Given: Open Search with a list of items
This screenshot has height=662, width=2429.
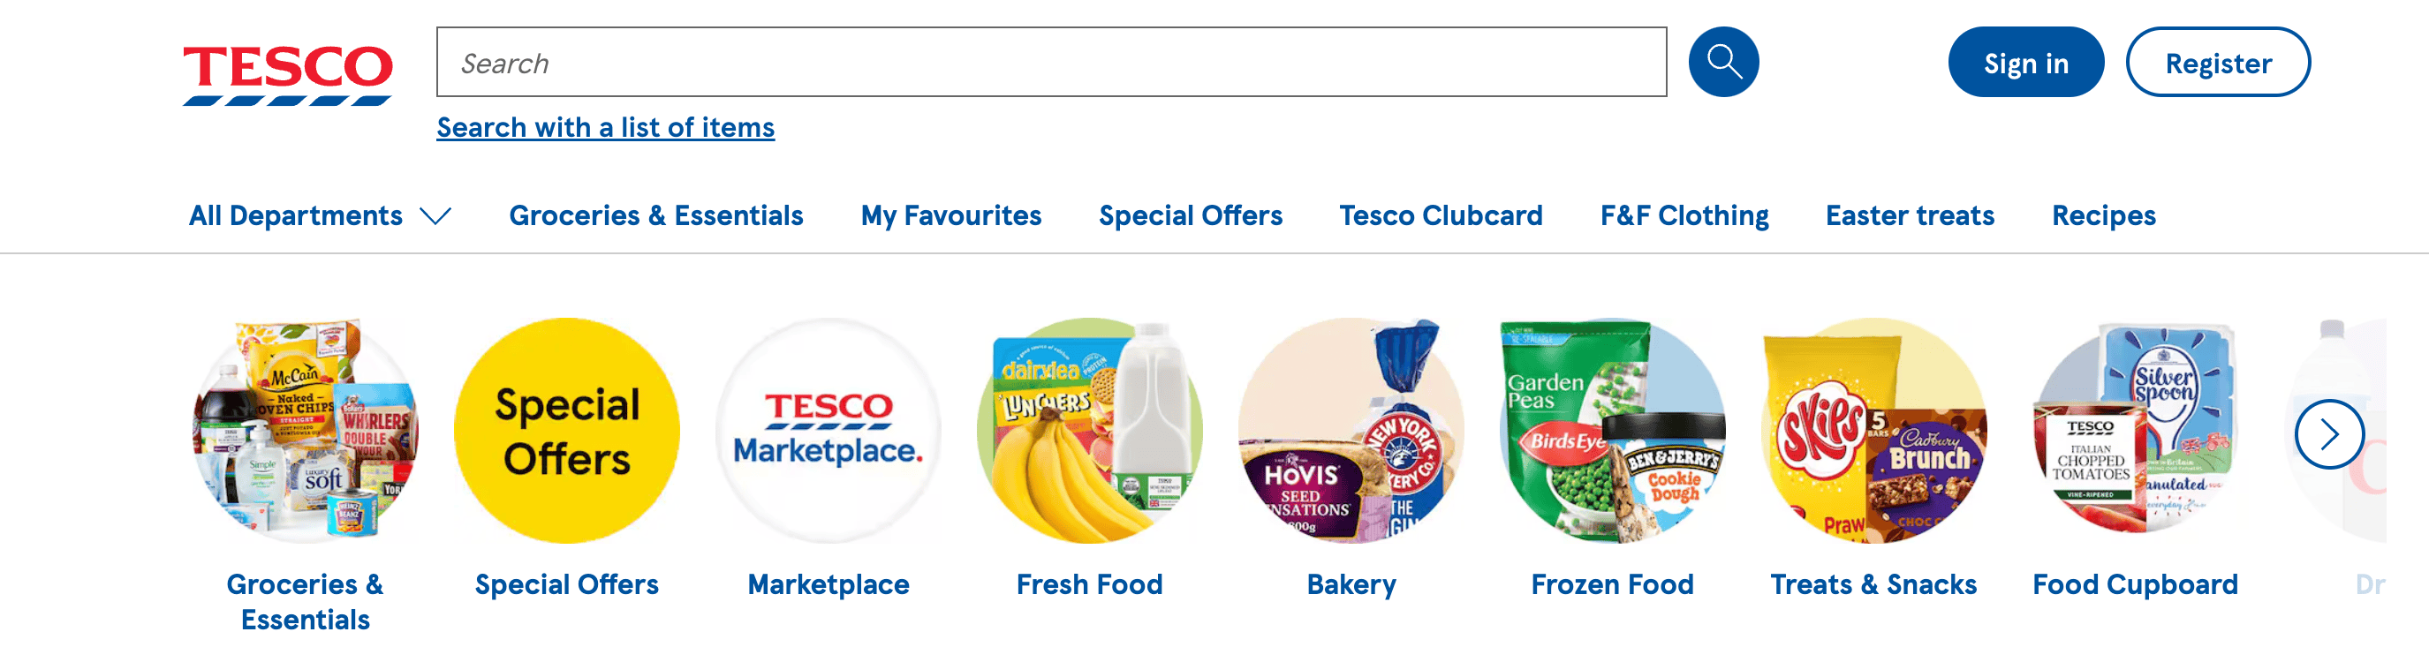Looking at the screenshot, I should click(605, 127).
